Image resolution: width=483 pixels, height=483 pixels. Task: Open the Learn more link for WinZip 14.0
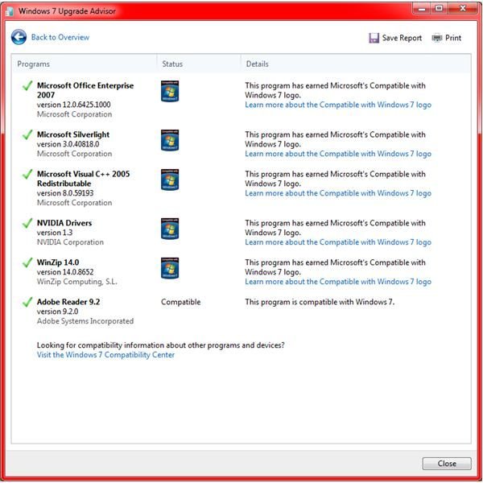[338, 282]
